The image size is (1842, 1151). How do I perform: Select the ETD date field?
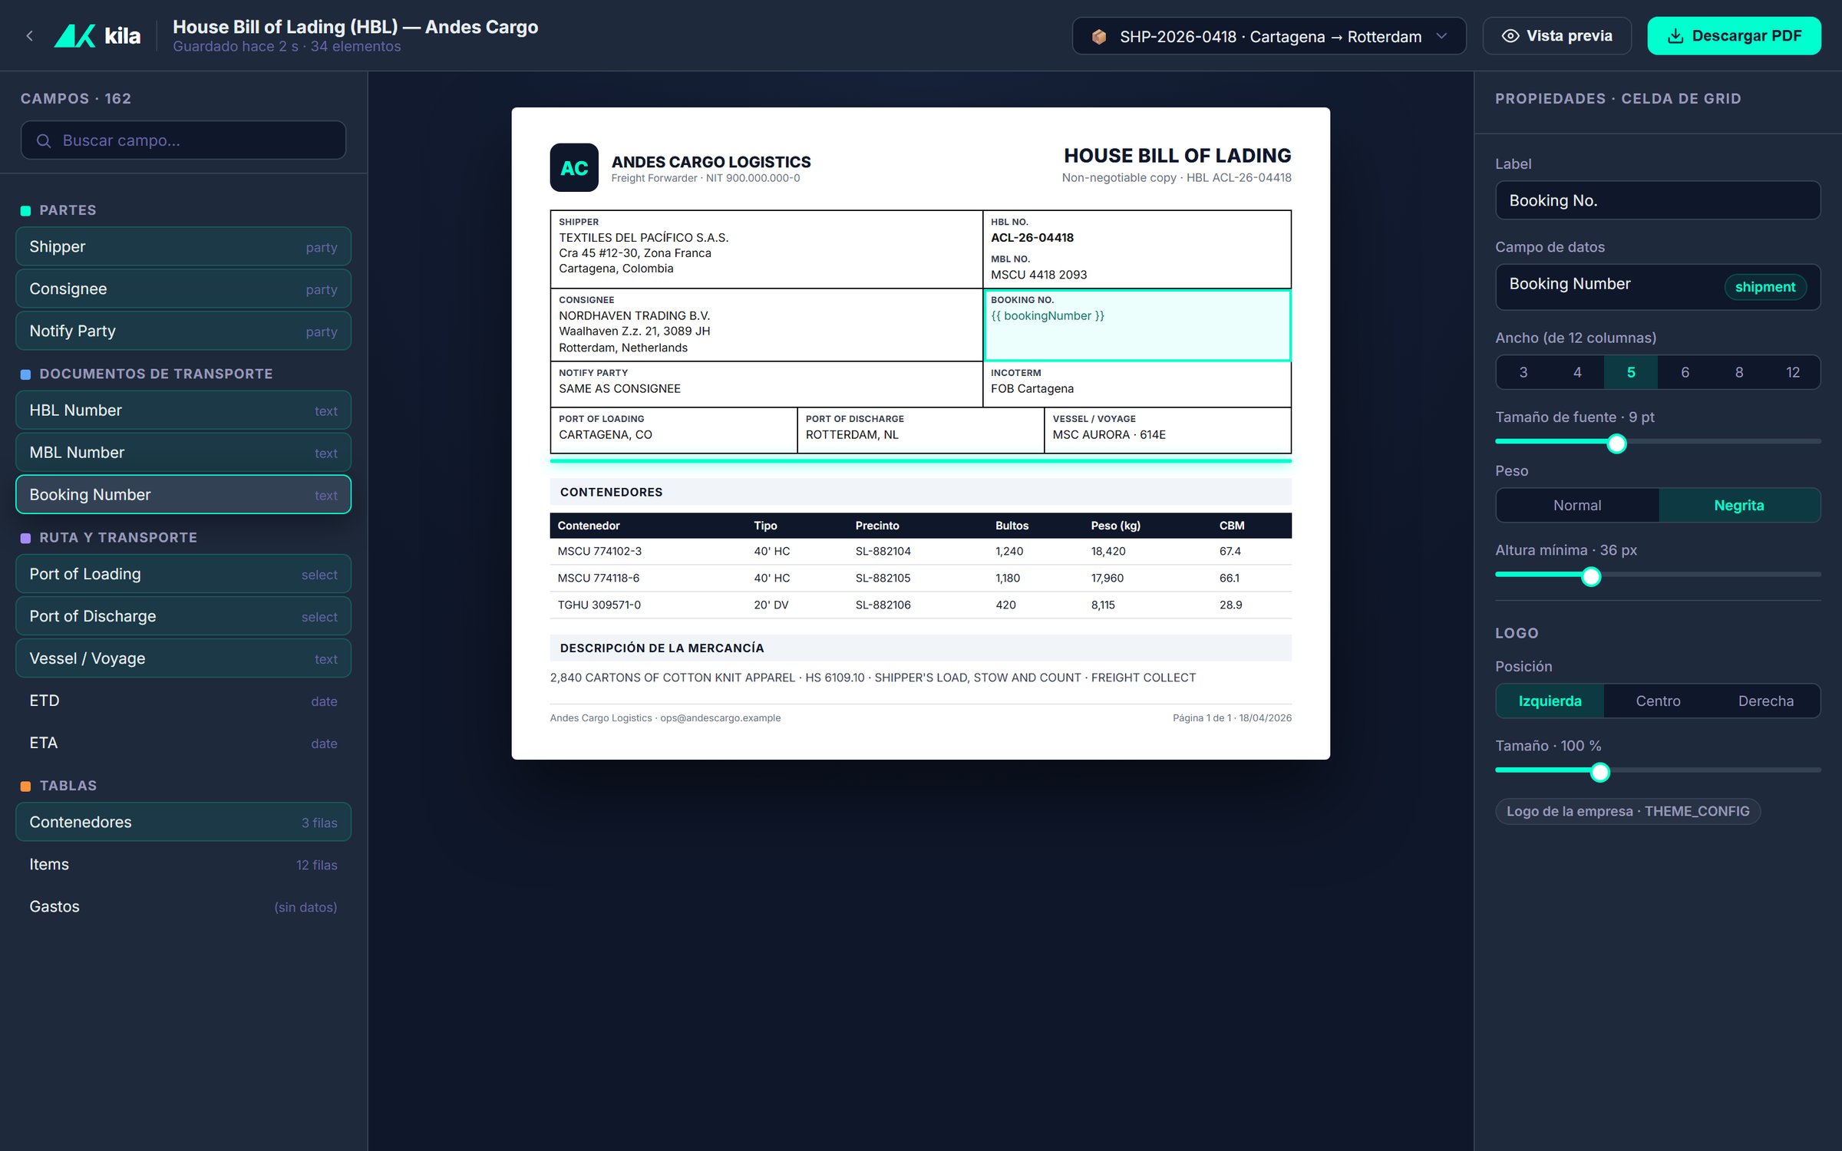[x=183, y=700]
